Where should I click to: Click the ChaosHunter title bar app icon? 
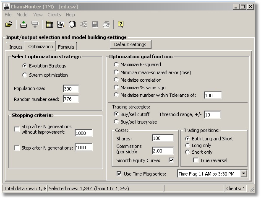click(x=6, y=7)
